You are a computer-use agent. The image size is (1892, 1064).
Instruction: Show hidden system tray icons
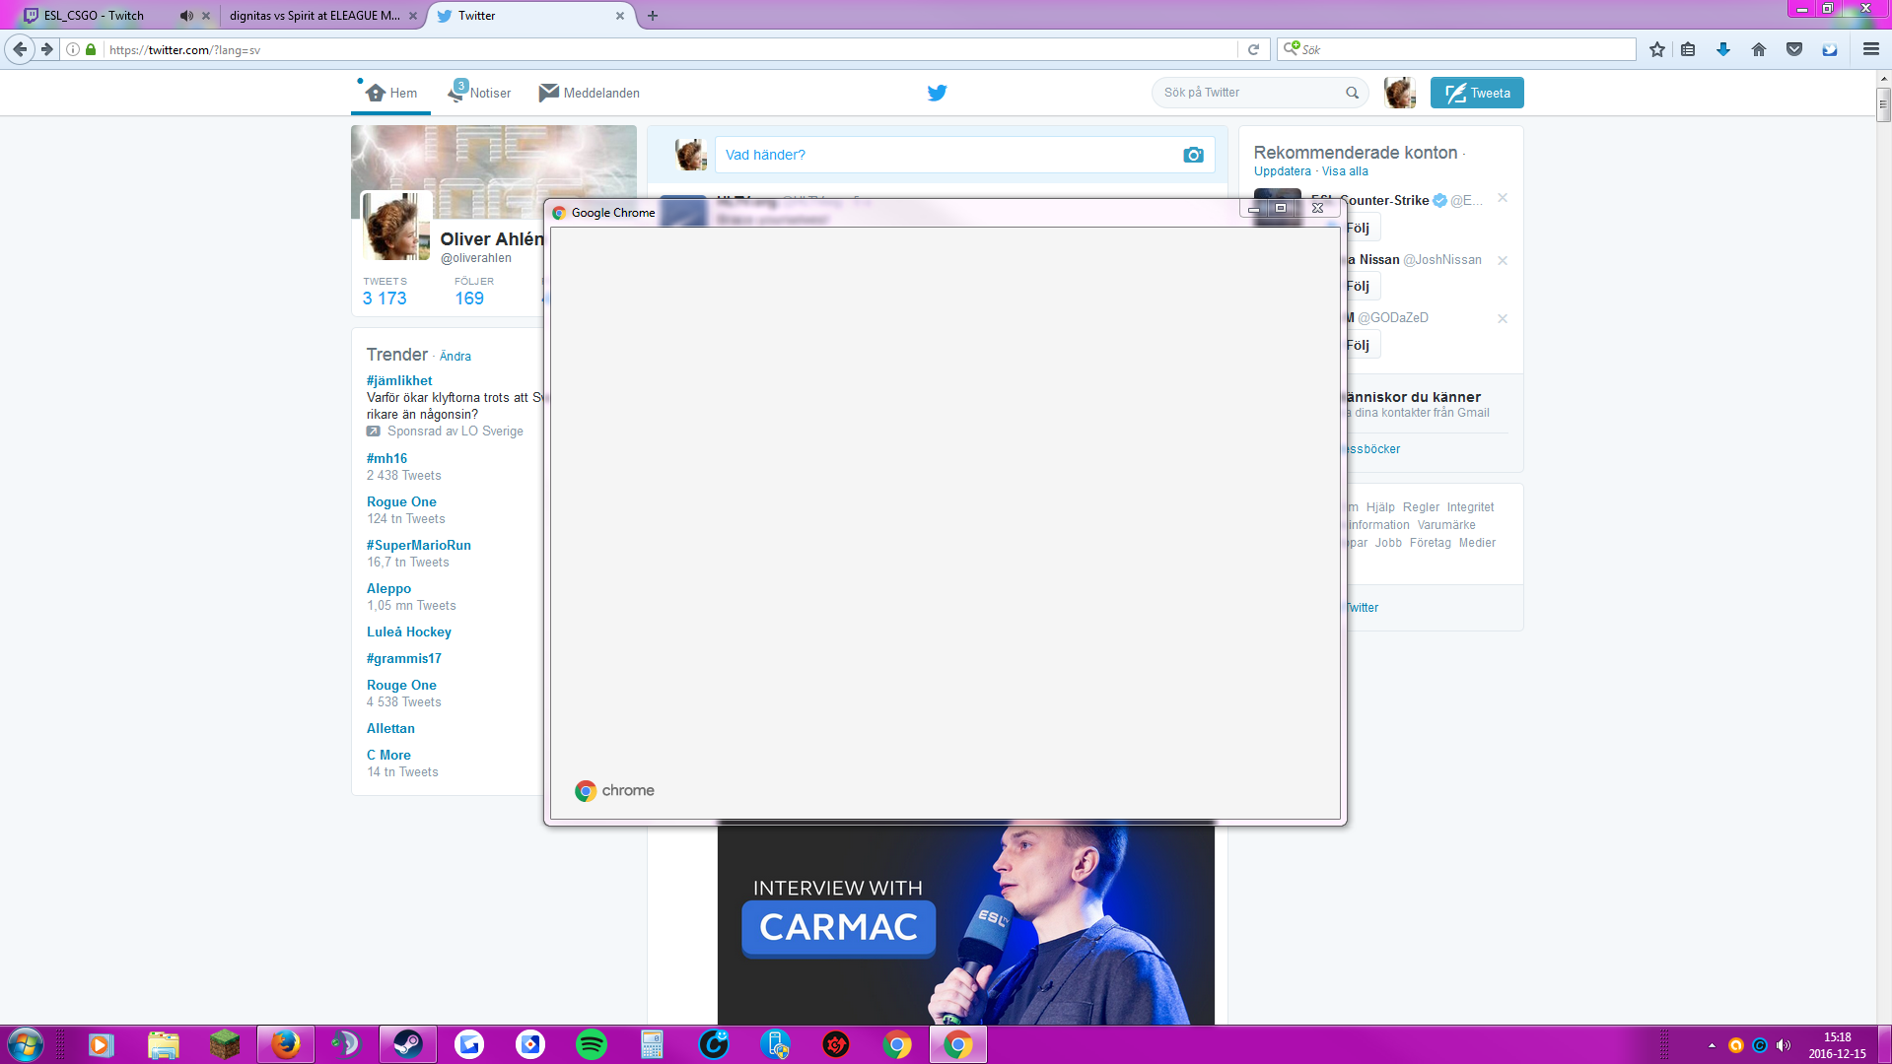click(1712, 1045)
